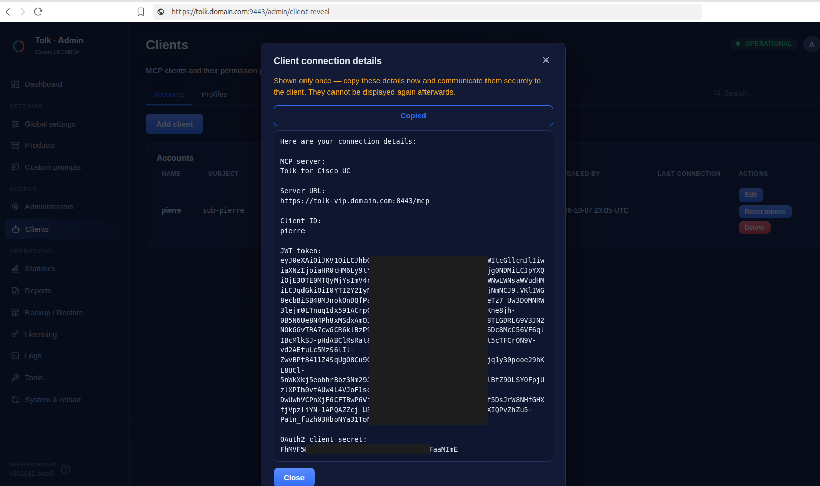Select Clients in the sidebar
820x486 pixels.
click(x=63, y=229)
